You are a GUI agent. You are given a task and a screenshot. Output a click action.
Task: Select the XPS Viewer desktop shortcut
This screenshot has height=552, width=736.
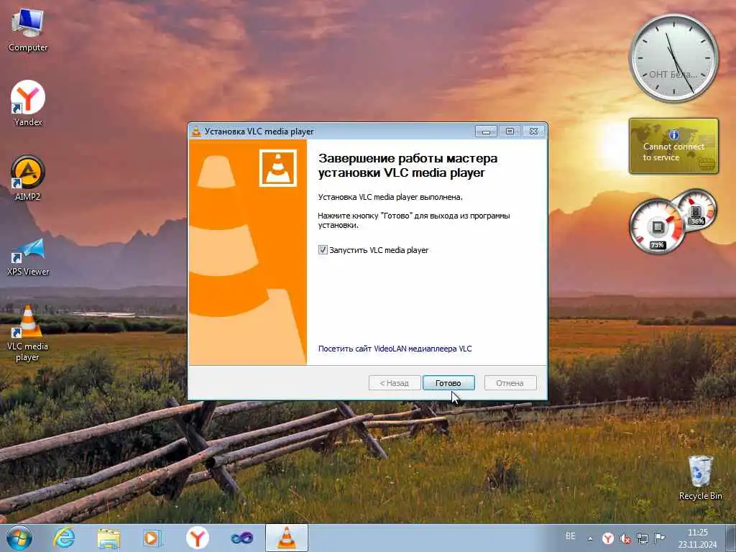tap(28, 257)
